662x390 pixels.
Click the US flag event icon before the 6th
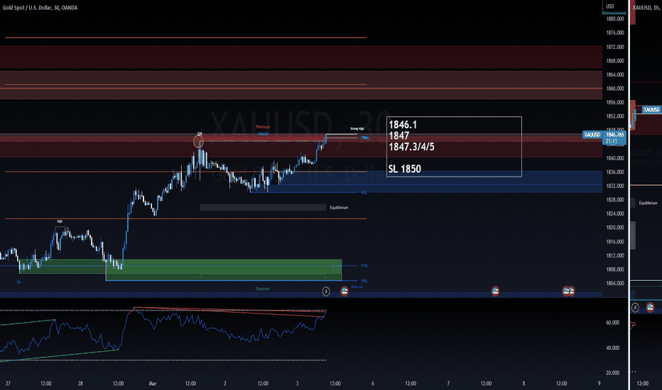(344, 291)
